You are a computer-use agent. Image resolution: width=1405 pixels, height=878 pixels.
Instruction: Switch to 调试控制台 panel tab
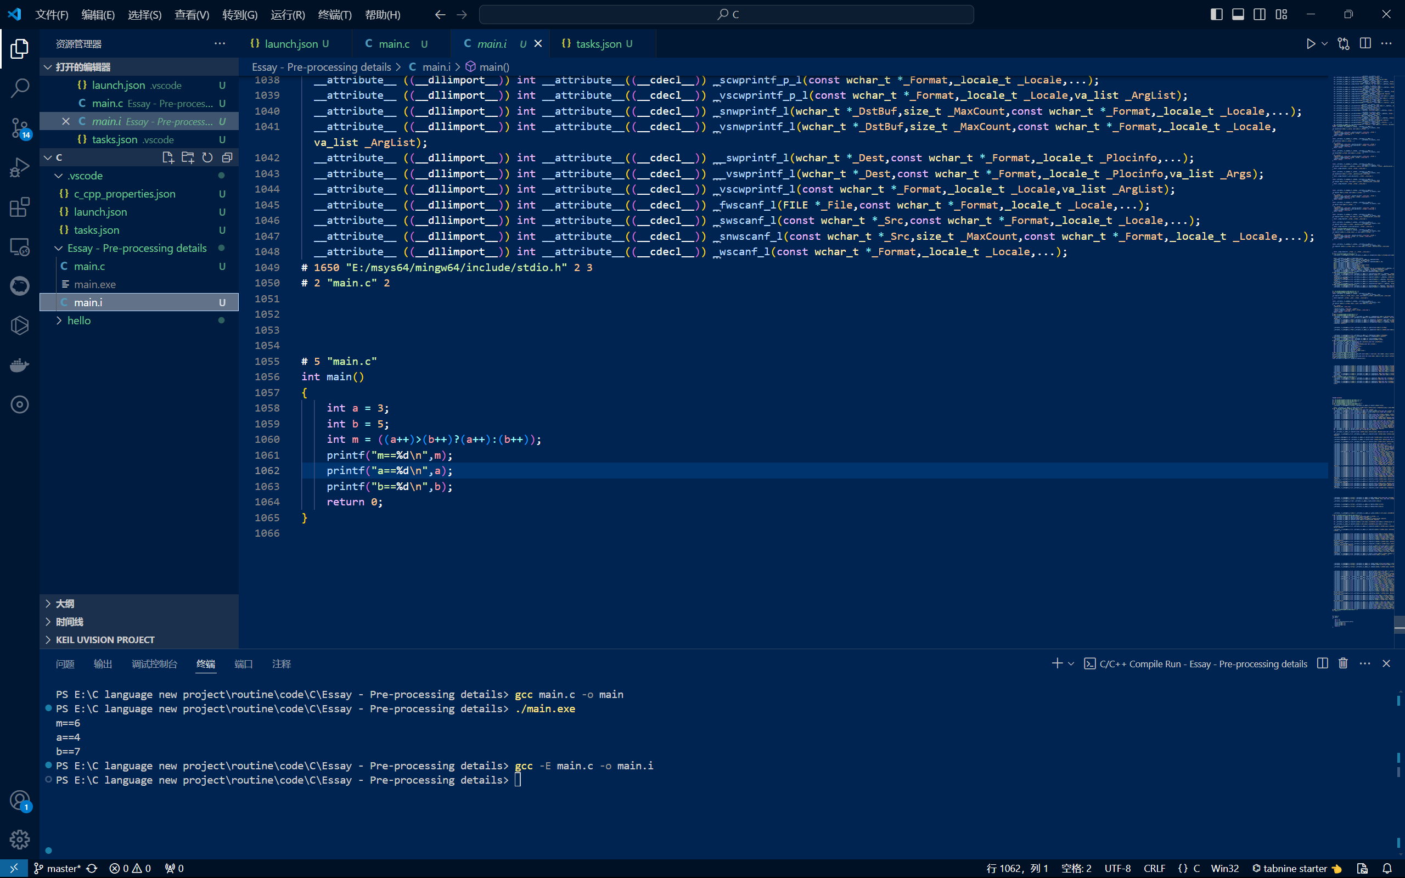coord(154,664)
